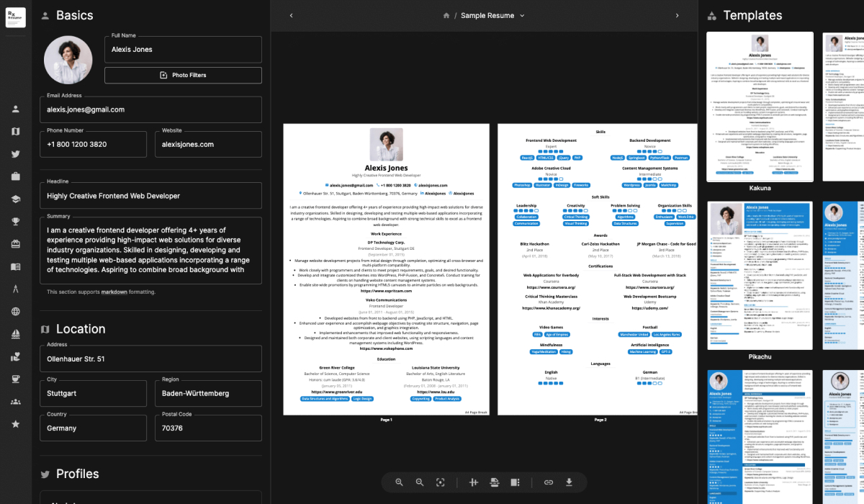Expand the right builder panel chevron
Image resolution: width=864 pixels, height=504 pixels.
click(677, 15)
